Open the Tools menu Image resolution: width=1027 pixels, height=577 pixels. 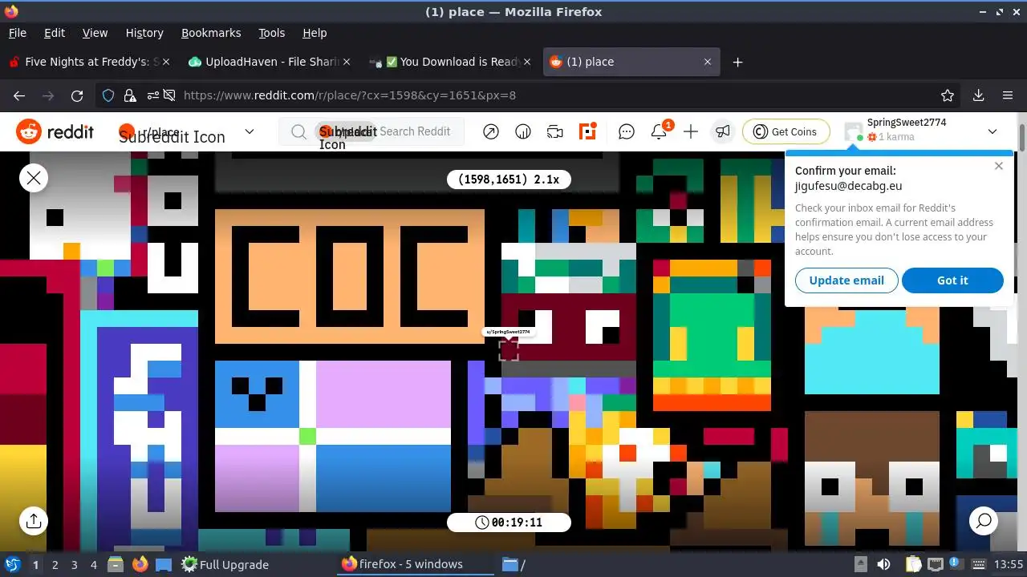272,33
